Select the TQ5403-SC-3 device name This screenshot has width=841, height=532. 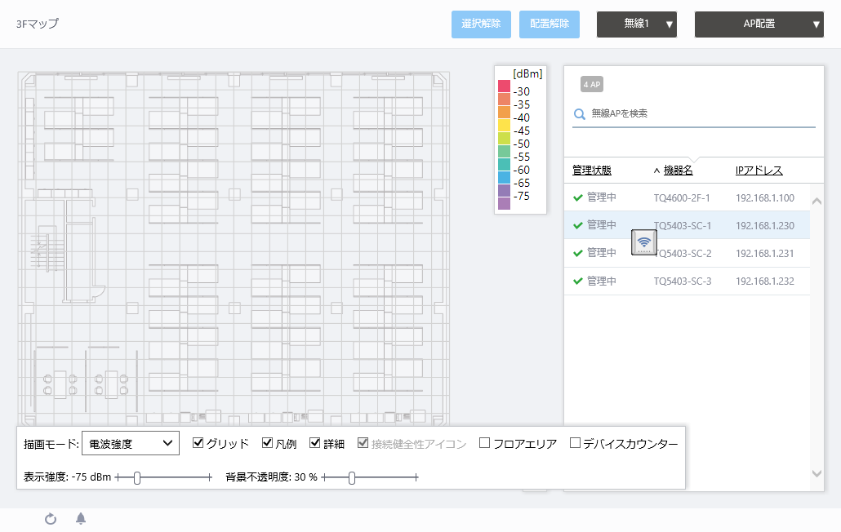click(683, 282)
